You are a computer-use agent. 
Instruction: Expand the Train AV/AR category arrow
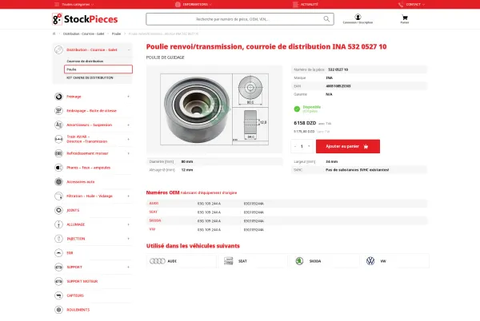click(x=129, y=139)
